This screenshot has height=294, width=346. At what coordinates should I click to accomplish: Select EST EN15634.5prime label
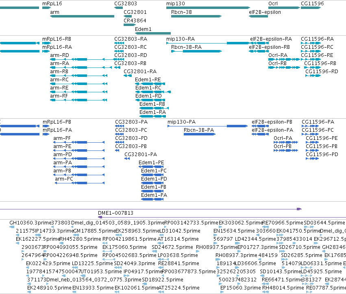[x=234, y=231]
